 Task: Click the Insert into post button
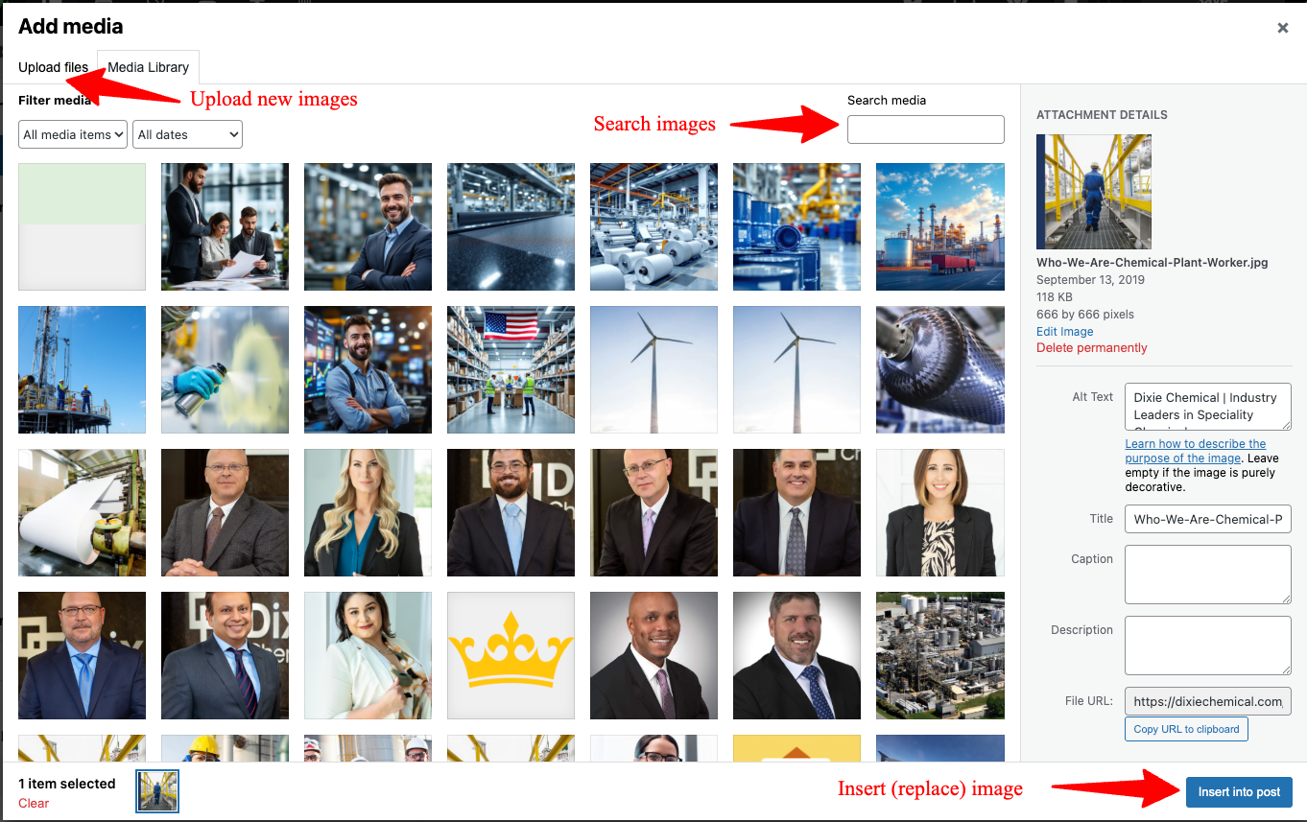[x=1239, y=792]
